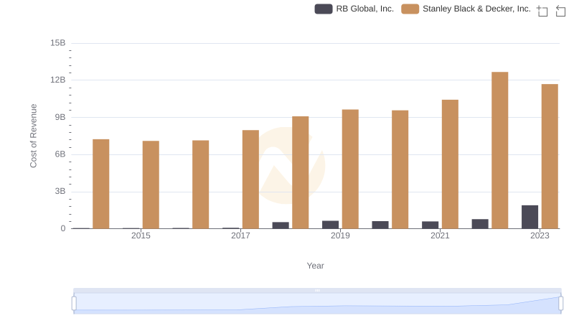
Task: Click the 2018 Stanley Black & Decker bar
Action: click(x=301, y=172)
